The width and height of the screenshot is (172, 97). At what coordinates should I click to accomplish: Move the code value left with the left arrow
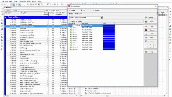146,46
